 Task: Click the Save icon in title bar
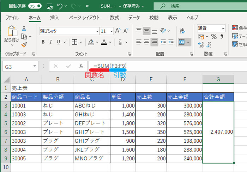pyautogui.click(x=50, y=6)
